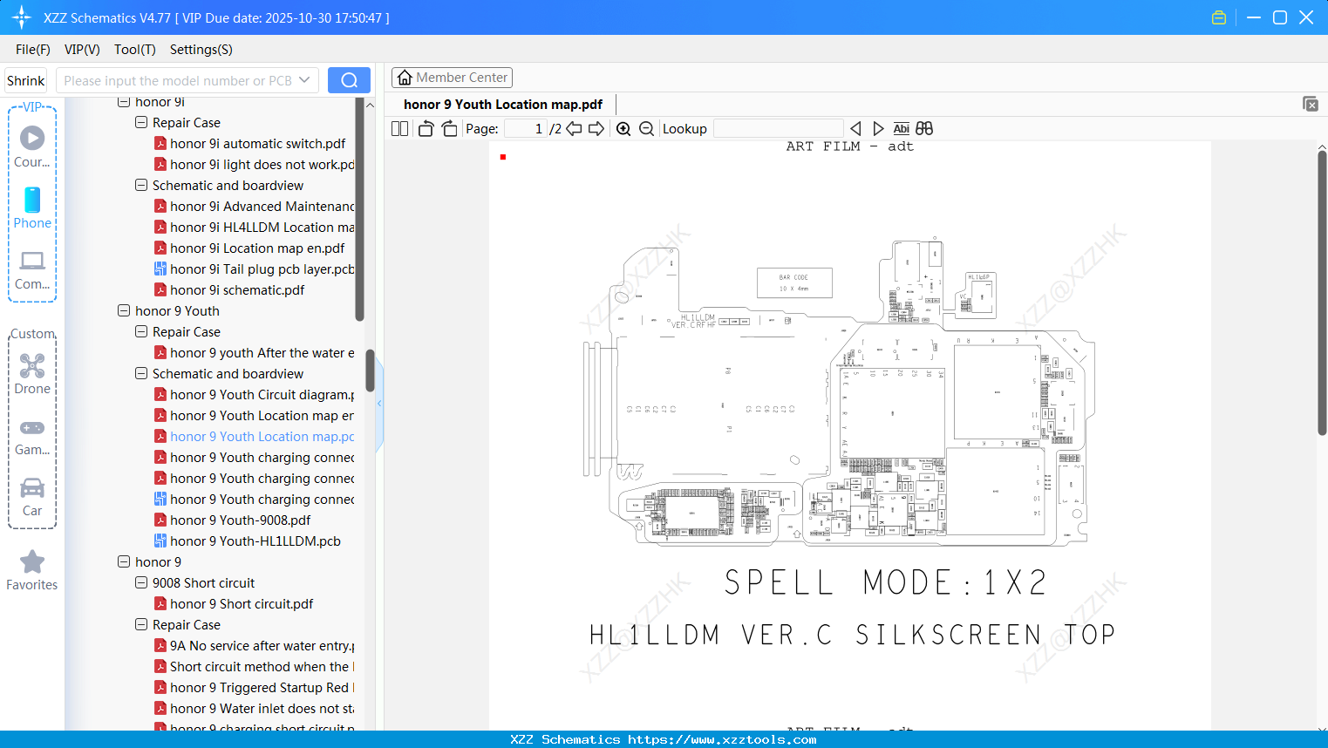Collapse the honor 9 tree node
The height and width of the screenshot is (748, 1328).
[124, 562]
